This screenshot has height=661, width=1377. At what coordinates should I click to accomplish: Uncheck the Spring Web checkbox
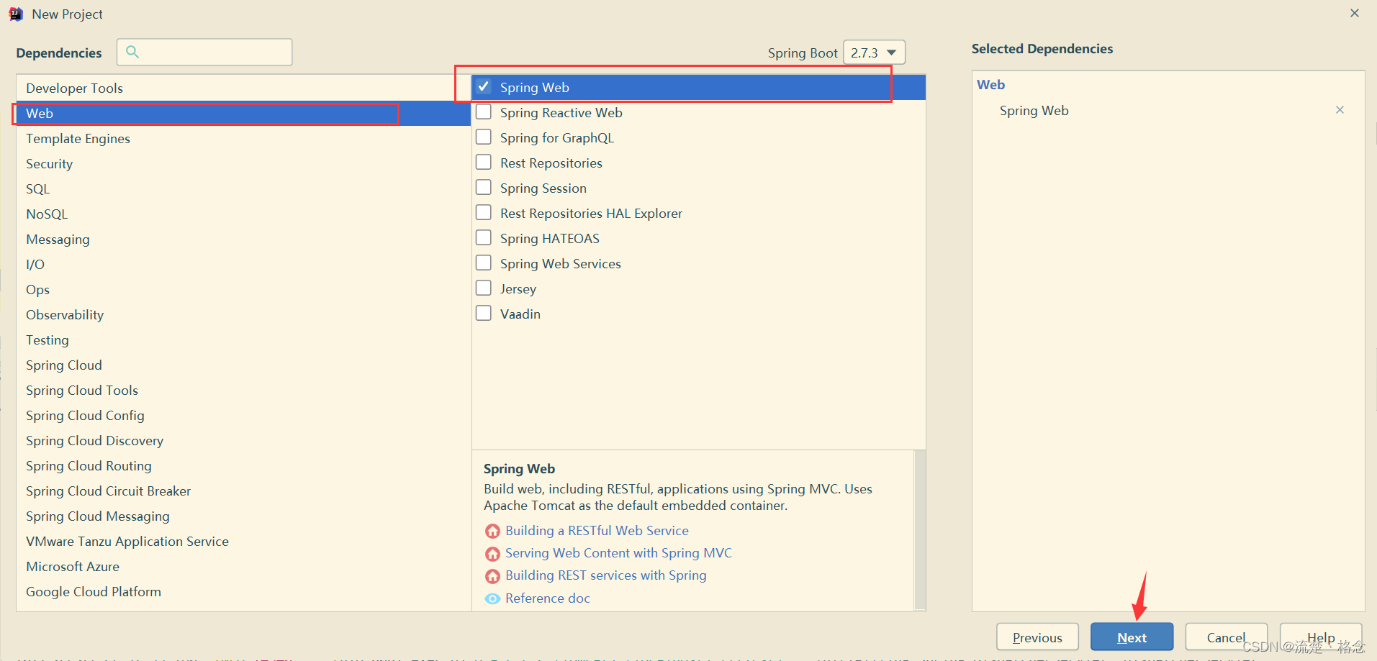click(484, 86)
